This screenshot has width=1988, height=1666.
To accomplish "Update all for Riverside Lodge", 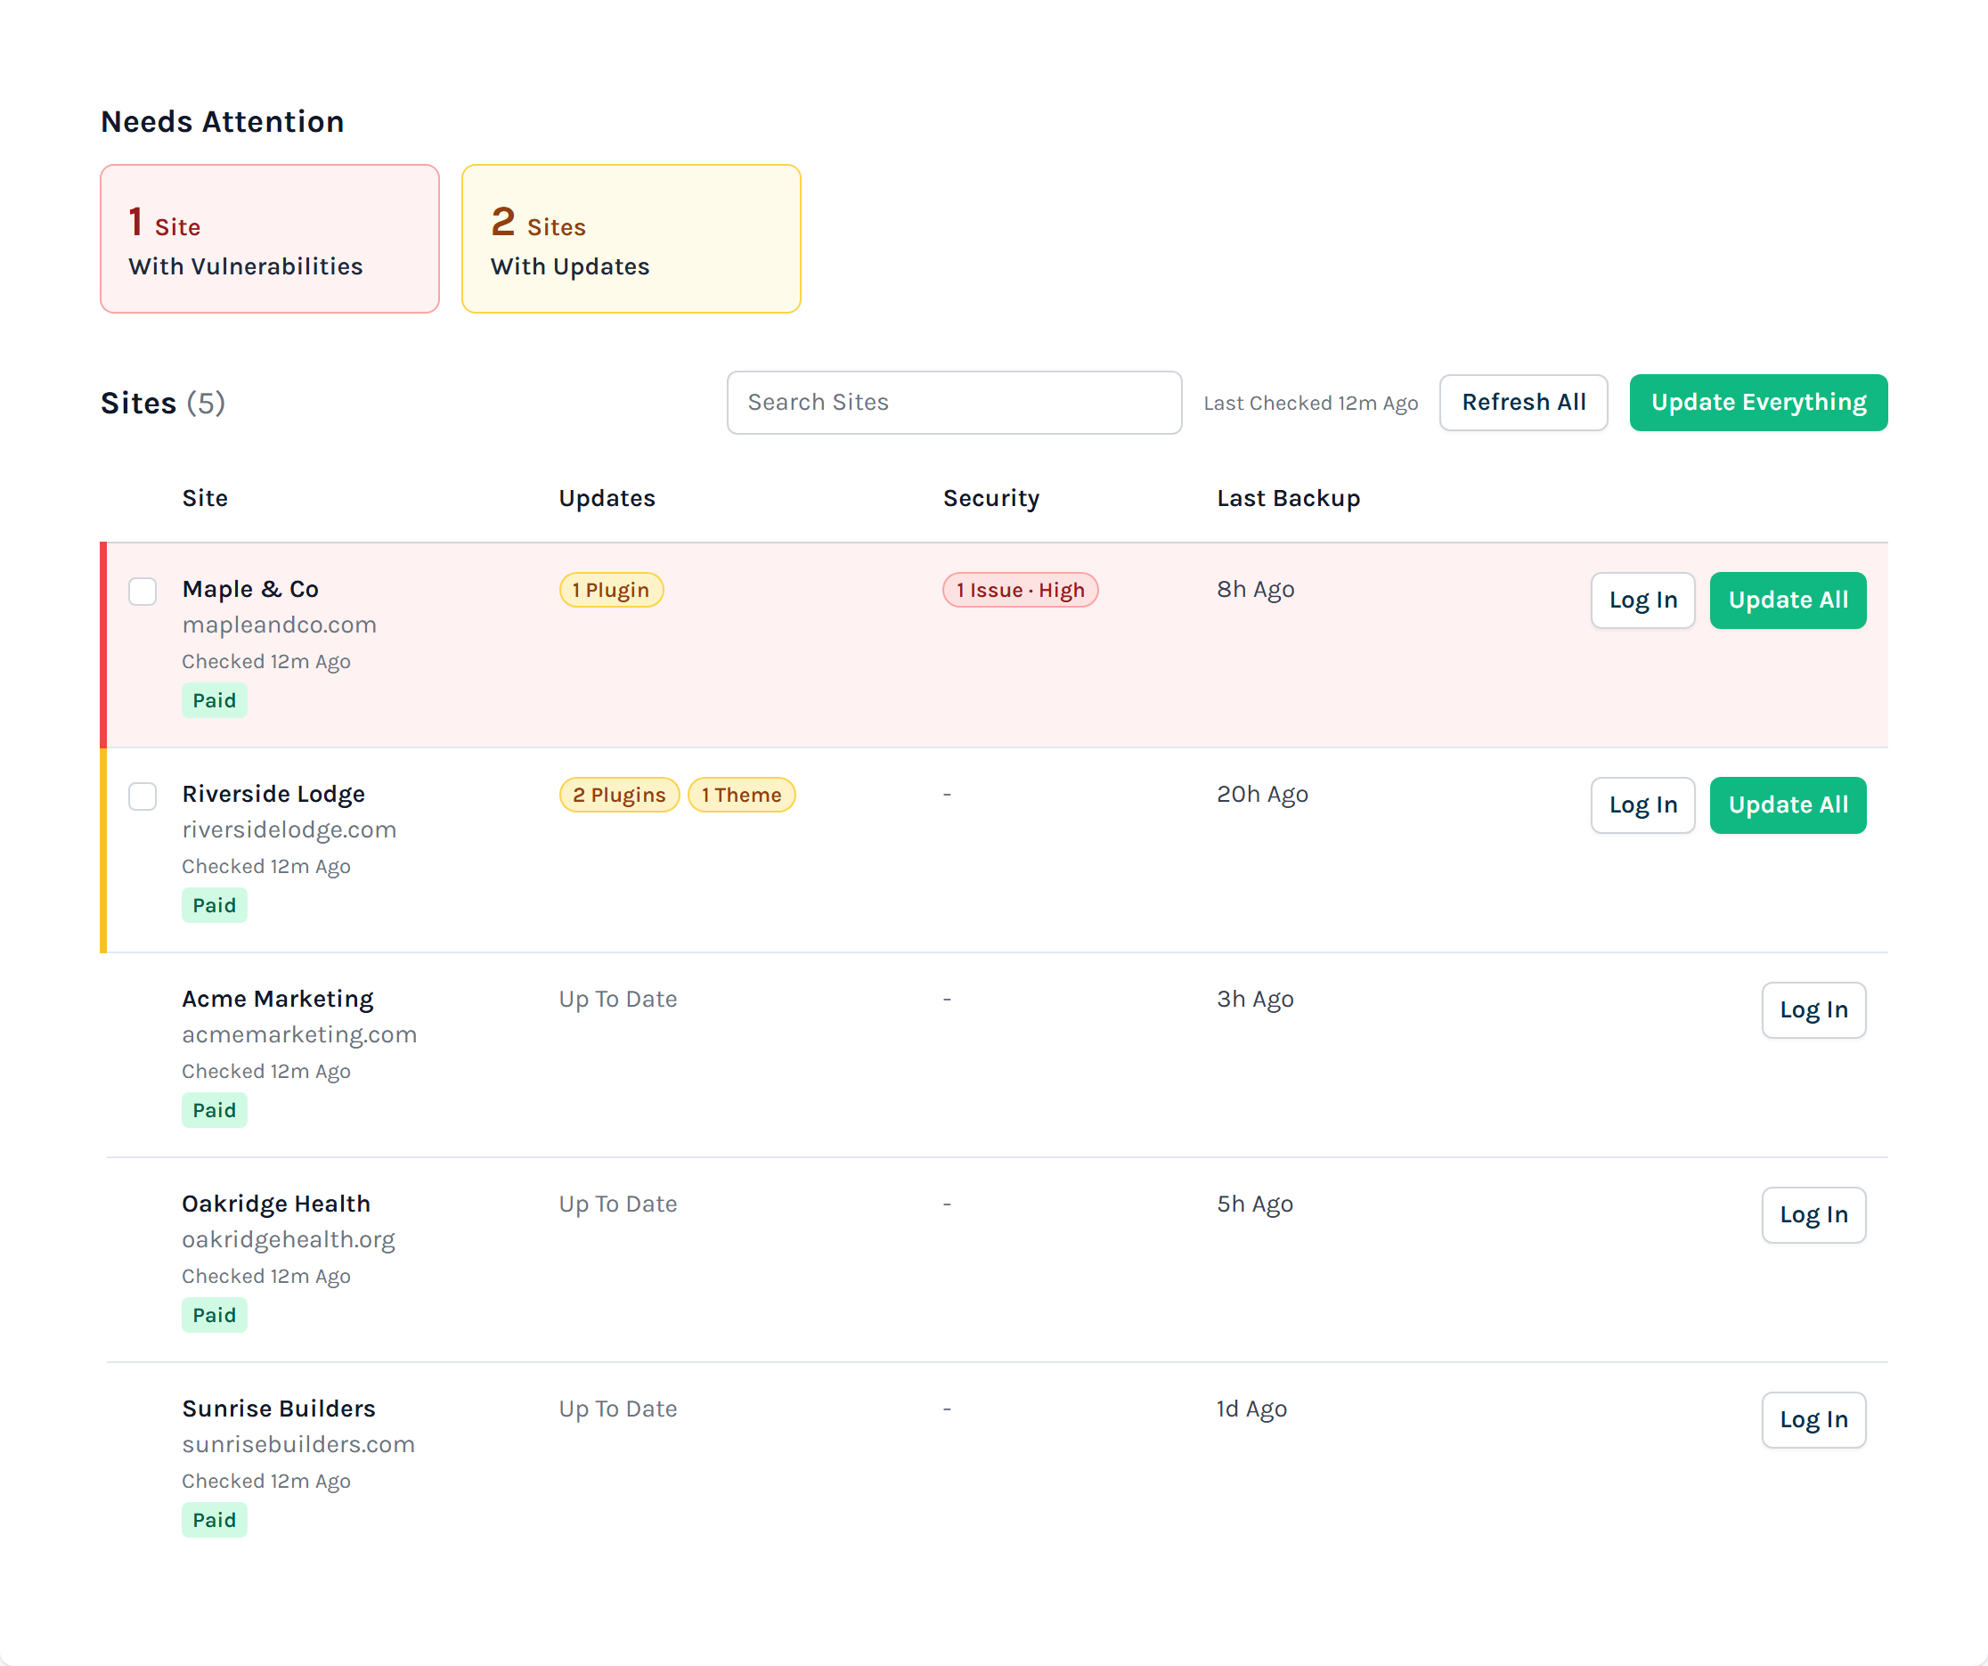I will pyautogui.click(x=1788, y=805).
